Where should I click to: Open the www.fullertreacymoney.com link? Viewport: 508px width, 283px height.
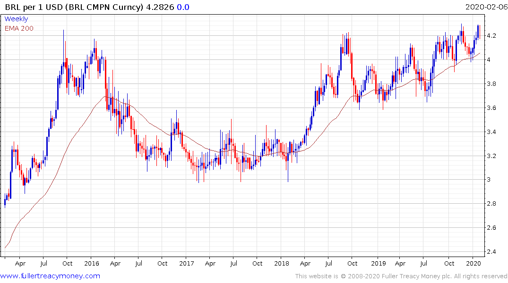point(50,276)
